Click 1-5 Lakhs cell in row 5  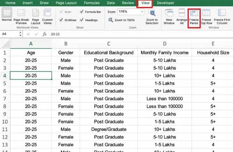(165, 83)
